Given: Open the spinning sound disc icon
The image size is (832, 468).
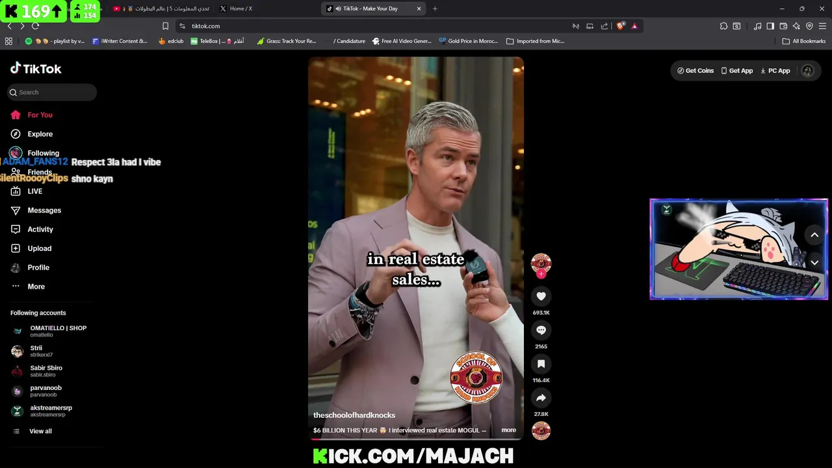Looking at the screenshot, I should pos(541,431).
